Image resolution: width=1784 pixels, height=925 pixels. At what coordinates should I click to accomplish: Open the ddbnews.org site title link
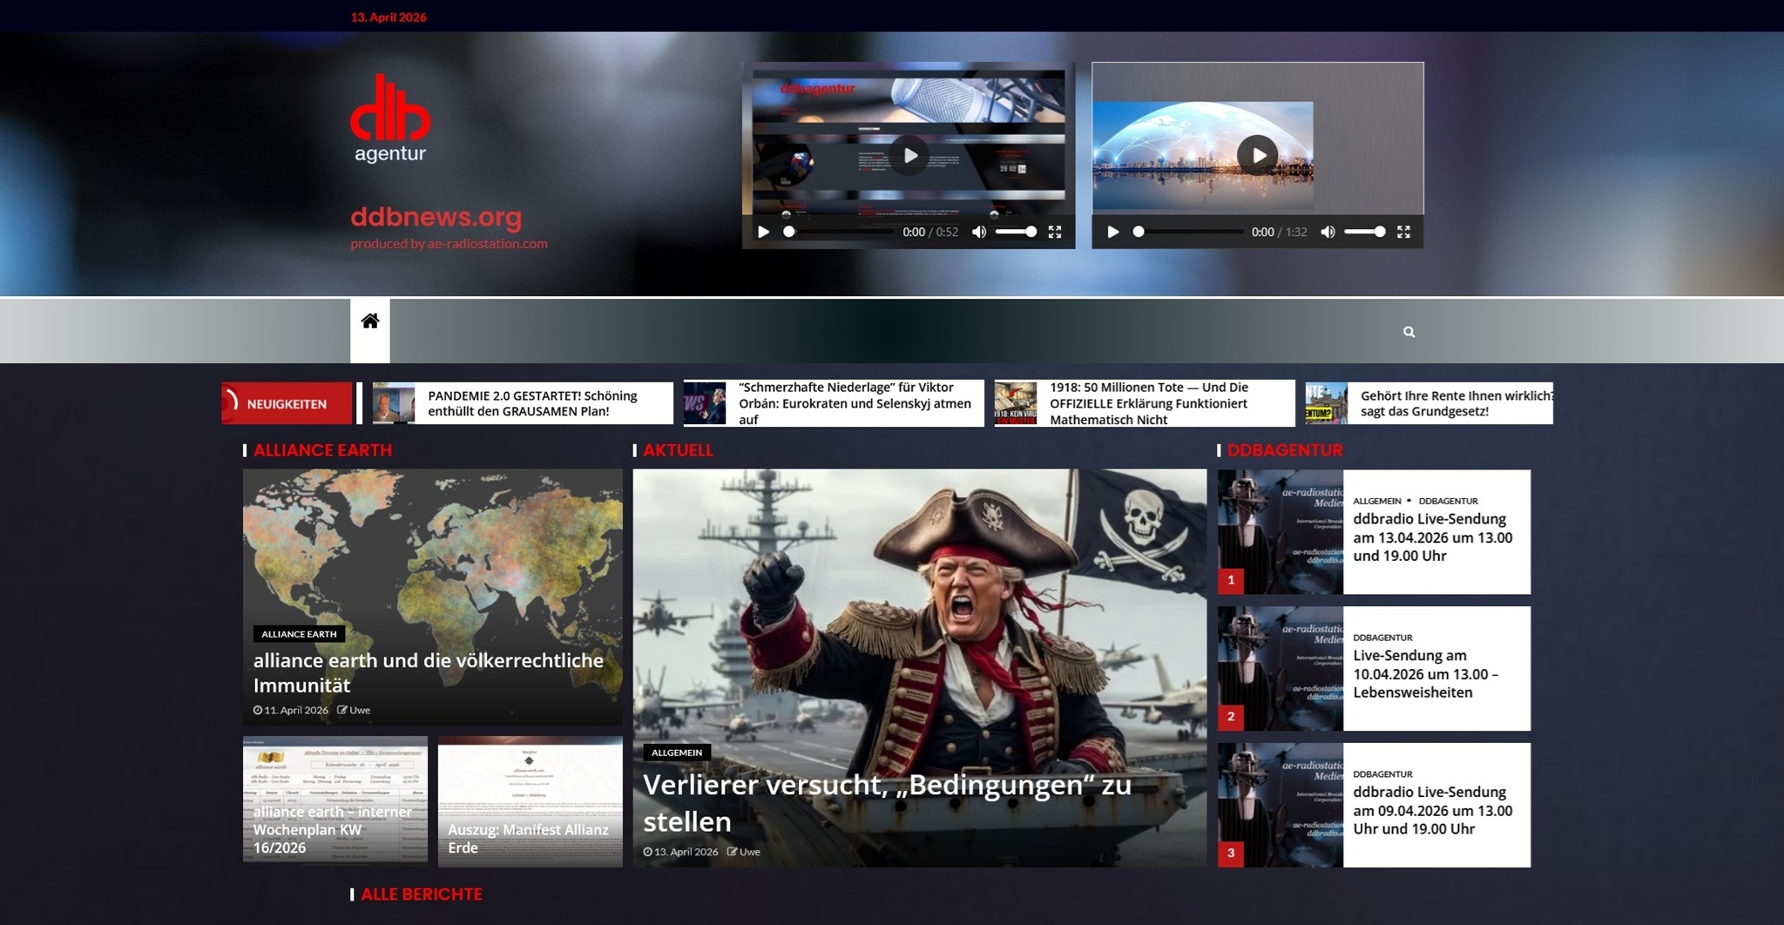pyautogui.click(x=436, y=217)
